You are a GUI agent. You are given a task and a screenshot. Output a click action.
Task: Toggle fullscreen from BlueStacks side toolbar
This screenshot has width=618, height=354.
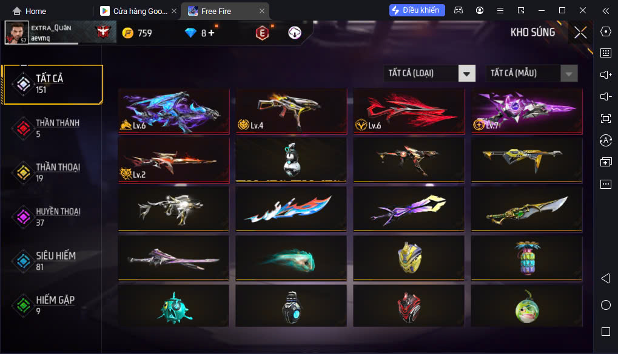[x=606, y=119]
